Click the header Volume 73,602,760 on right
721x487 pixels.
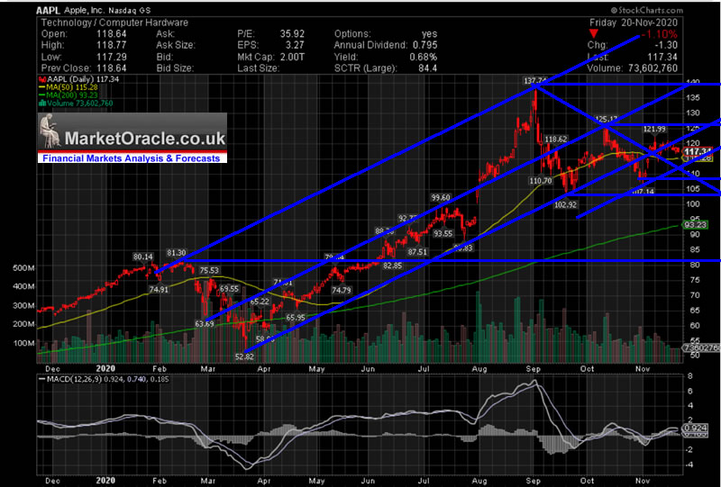(x=633, y=68)
